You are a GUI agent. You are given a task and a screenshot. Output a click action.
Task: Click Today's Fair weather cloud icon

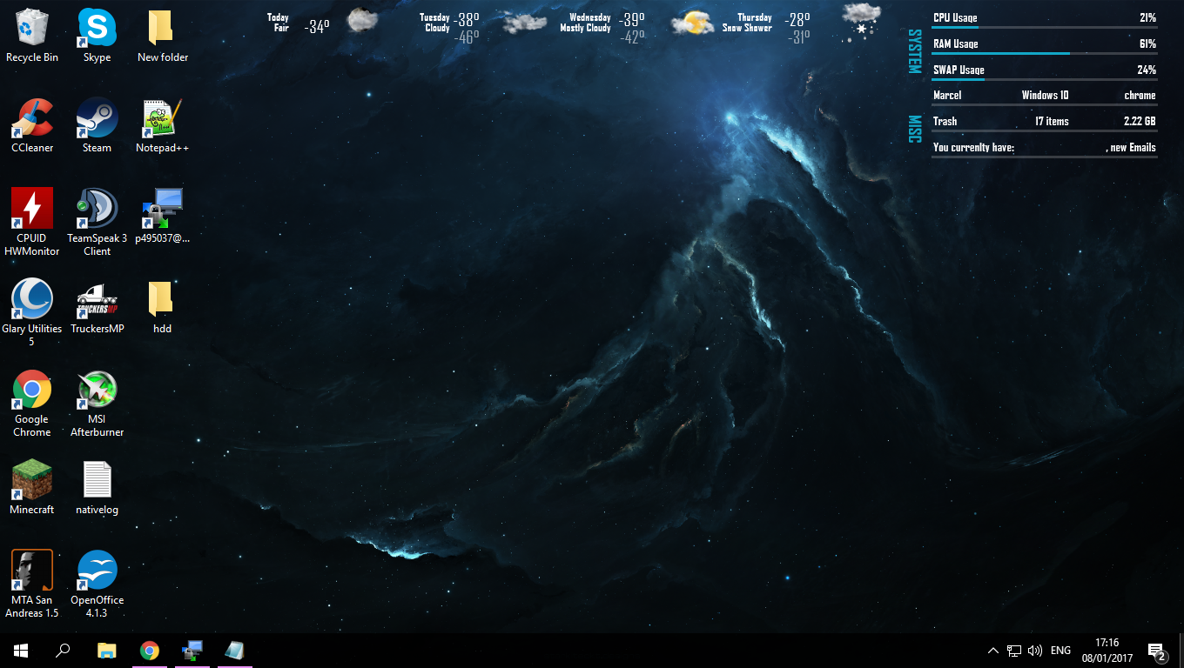(x=363, y=19)
